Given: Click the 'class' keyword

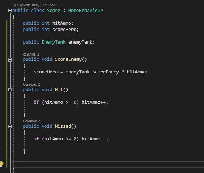Looking at the screenshot, I should [x=38, y=11].
